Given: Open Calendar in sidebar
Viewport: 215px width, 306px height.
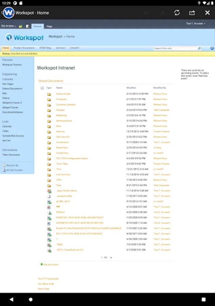Looking at the screenshot, I should (7, 126).
